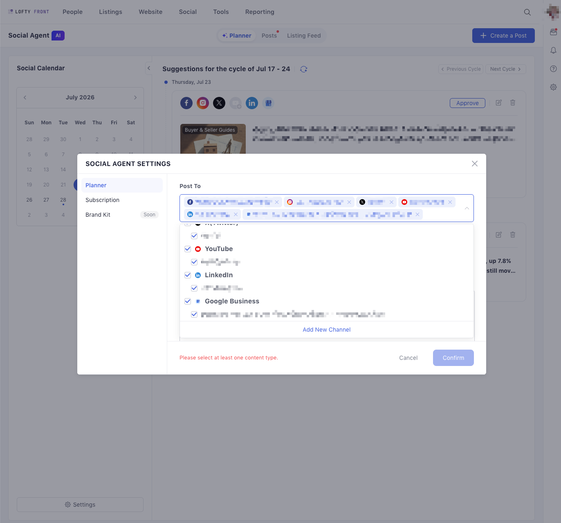
Task: Select Planner in settings sidebar
Action: point(122,185)
